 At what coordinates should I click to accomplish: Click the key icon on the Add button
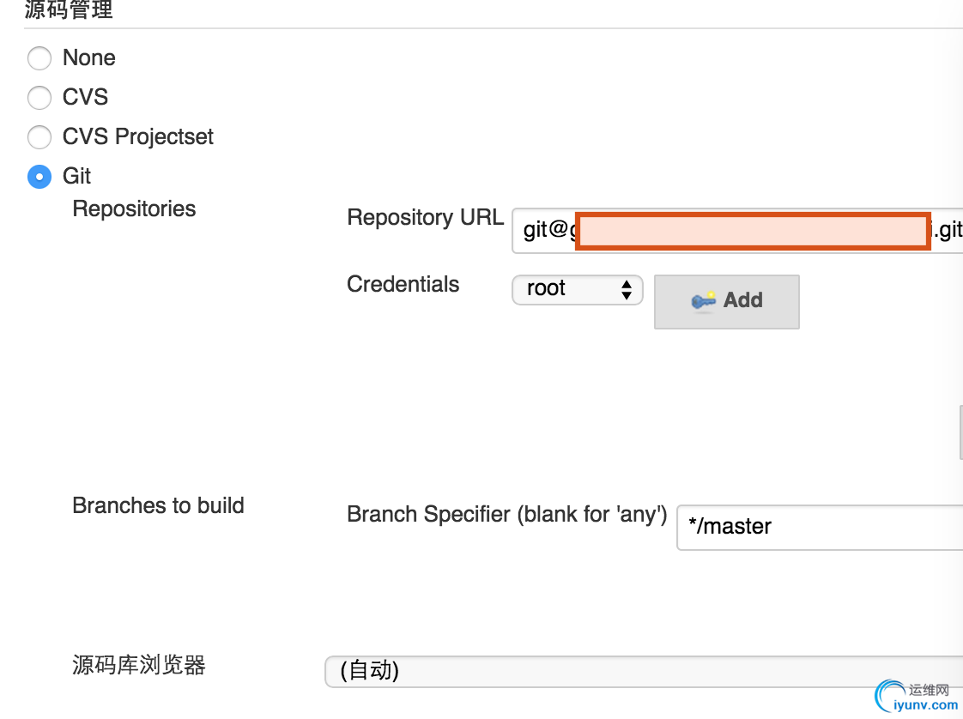pos(704,301)
